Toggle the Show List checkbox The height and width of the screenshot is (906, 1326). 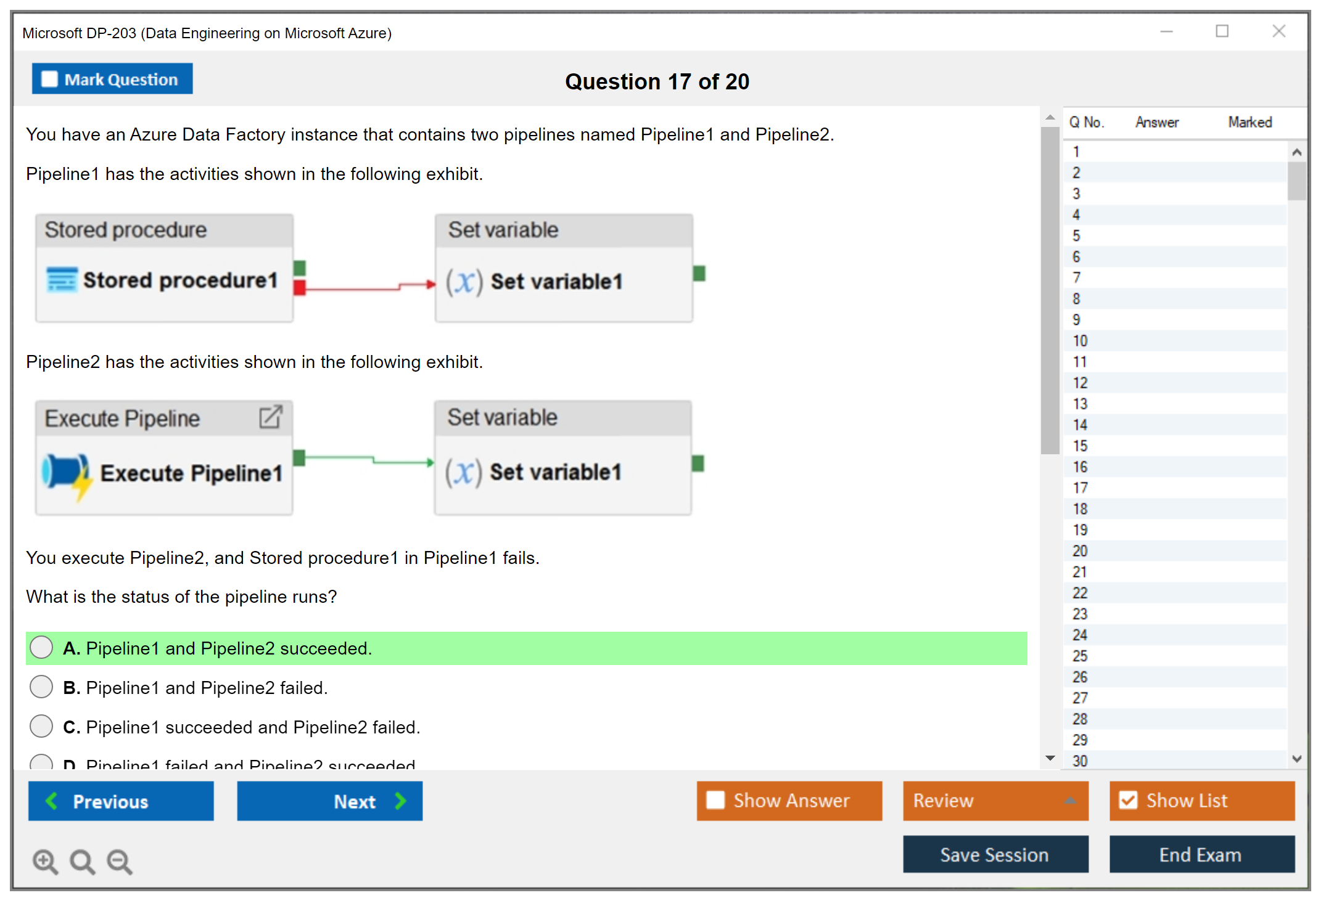click(x=1128, y=800)
